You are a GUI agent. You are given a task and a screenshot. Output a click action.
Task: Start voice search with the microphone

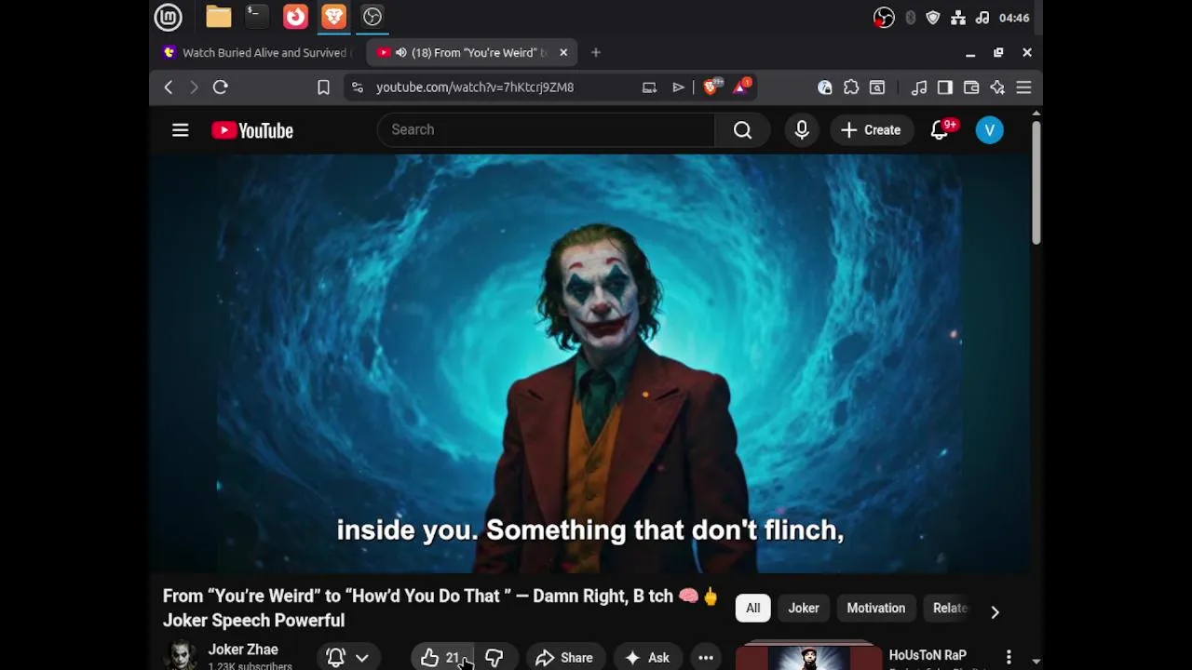click(802, 130)
